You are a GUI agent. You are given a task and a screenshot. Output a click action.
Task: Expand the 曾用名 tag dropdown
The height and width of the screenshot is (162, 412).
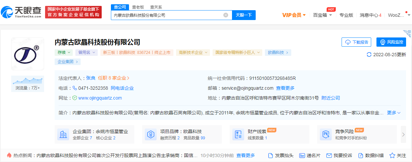(87, 52)
